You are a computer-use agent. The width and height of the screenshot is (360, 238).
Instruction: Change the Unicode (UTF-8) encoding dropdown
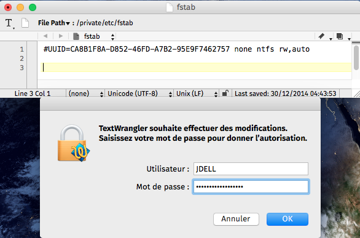[x=139, y=93]
